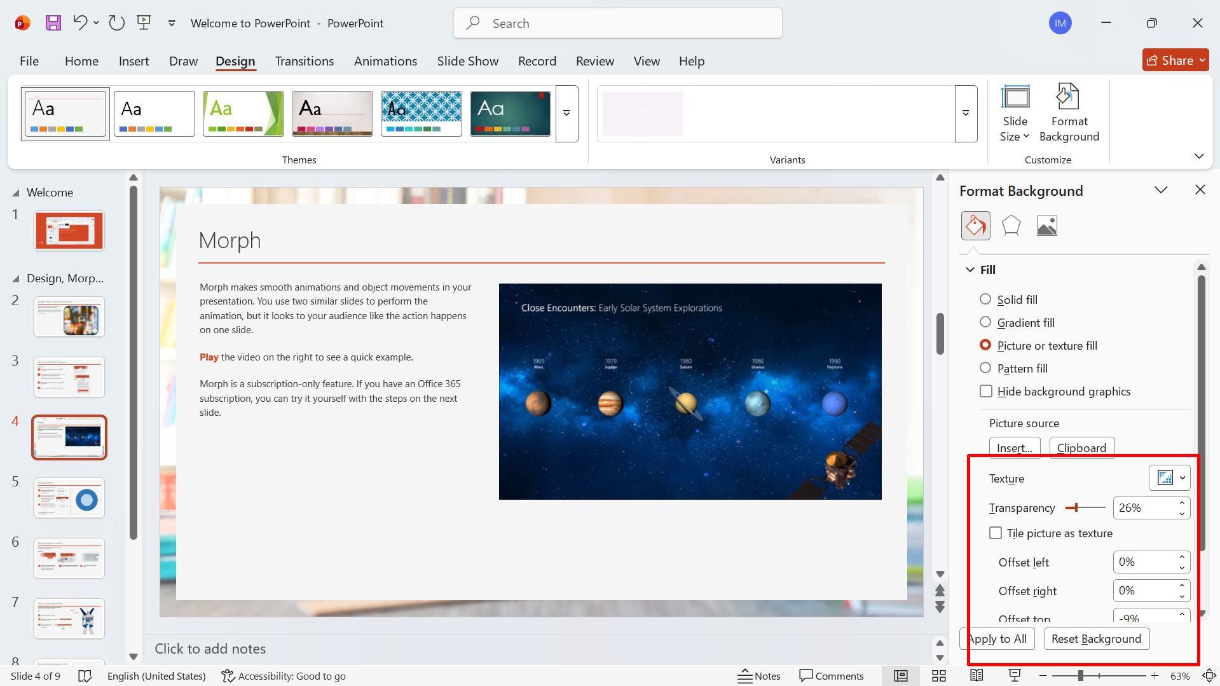Open the Review tab
1220x686 pixels.
(594, 61)
